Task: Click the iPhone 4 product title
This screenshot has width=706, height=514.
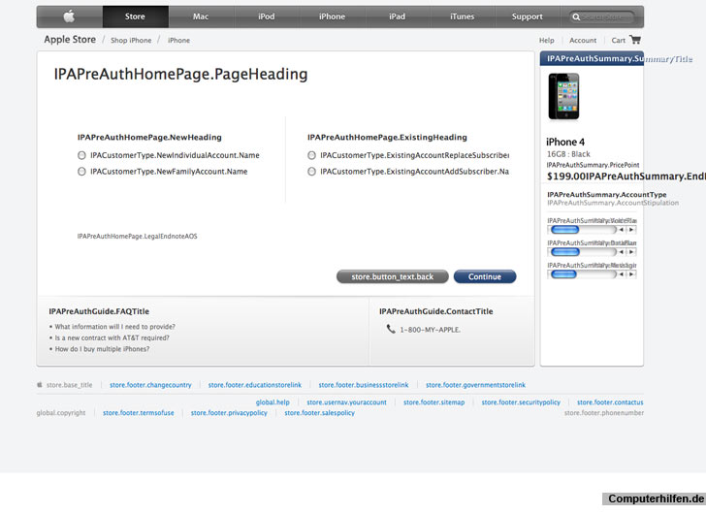Action: pyautogui.click(x=565, y=143)
